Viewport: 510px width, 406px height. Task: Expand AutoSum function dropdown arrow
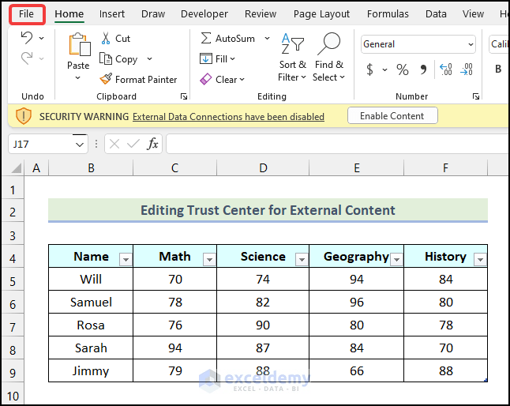[267, 39]
